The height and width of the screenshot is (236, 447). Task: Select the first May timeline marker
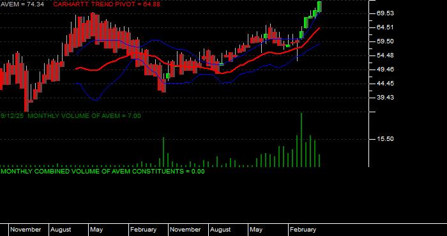point(96,230)
